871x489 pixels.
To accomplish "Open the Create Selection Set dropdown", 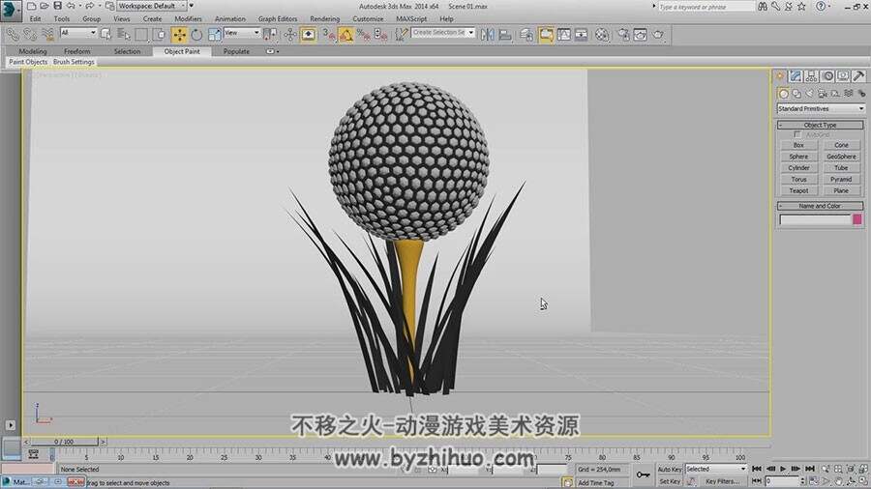I will tap(443, 33).
